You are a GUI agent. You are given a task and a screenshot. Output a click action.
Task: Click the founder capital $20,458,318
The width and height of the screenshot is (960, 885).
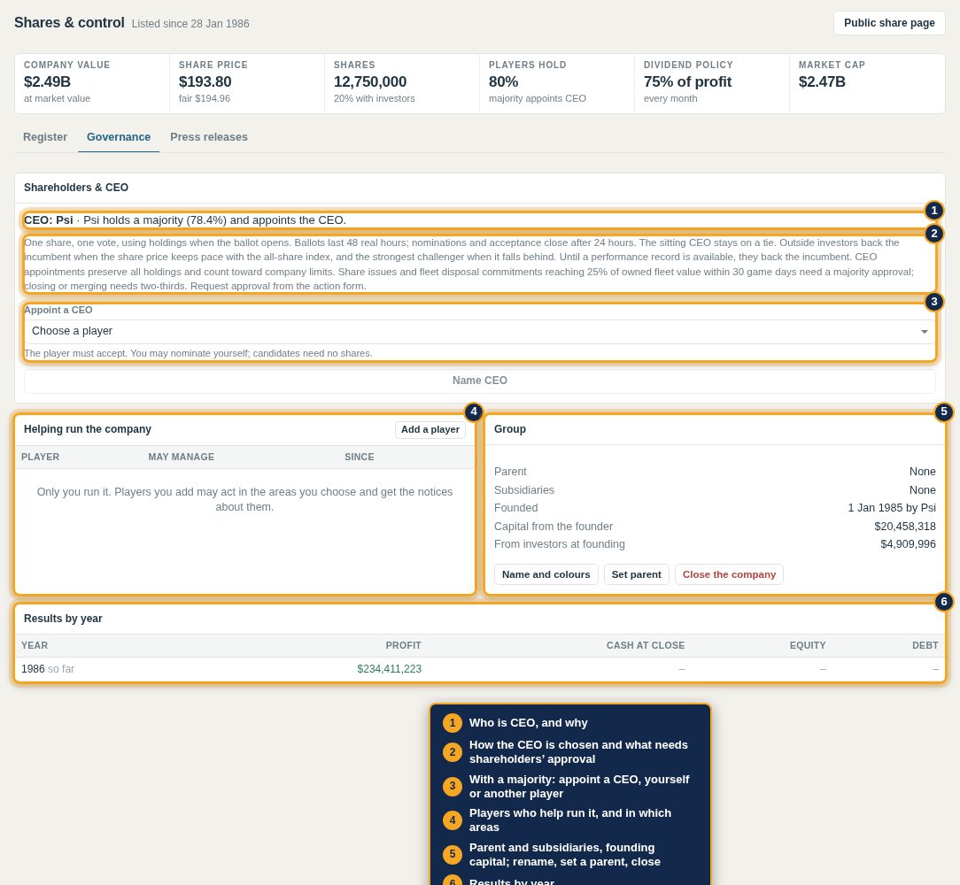905,527
